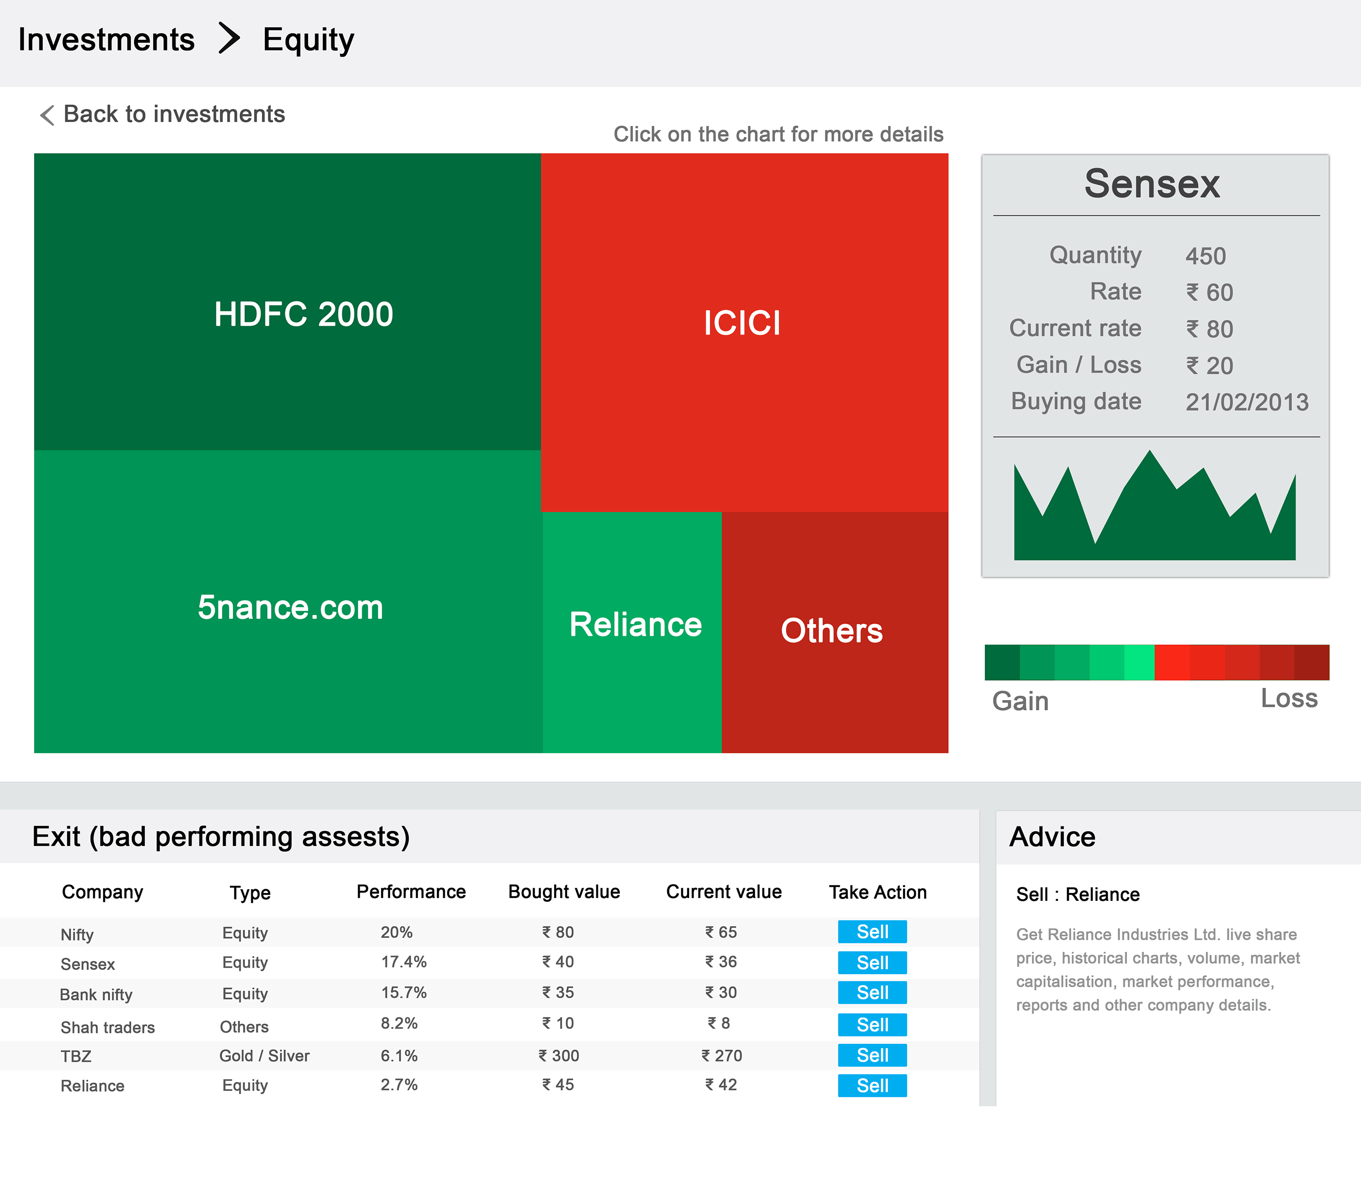Click the bright red legend swatch
Screen dimensions: 1361x1194
pyautogui.click(x=1172, y=662)
